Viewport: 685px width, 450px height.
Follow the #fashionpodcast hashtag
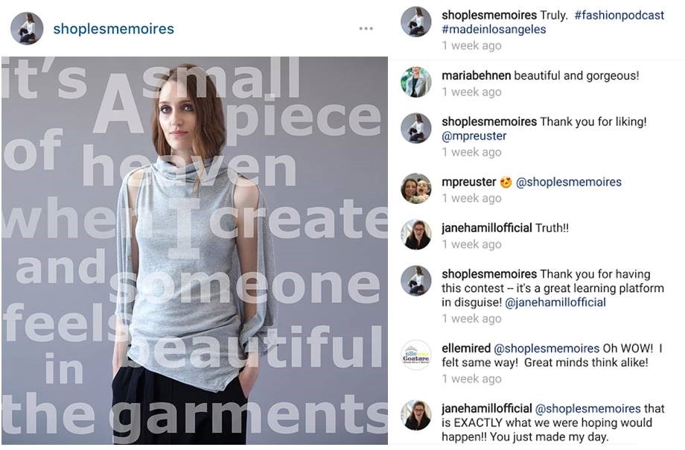(x=619, y=15)
